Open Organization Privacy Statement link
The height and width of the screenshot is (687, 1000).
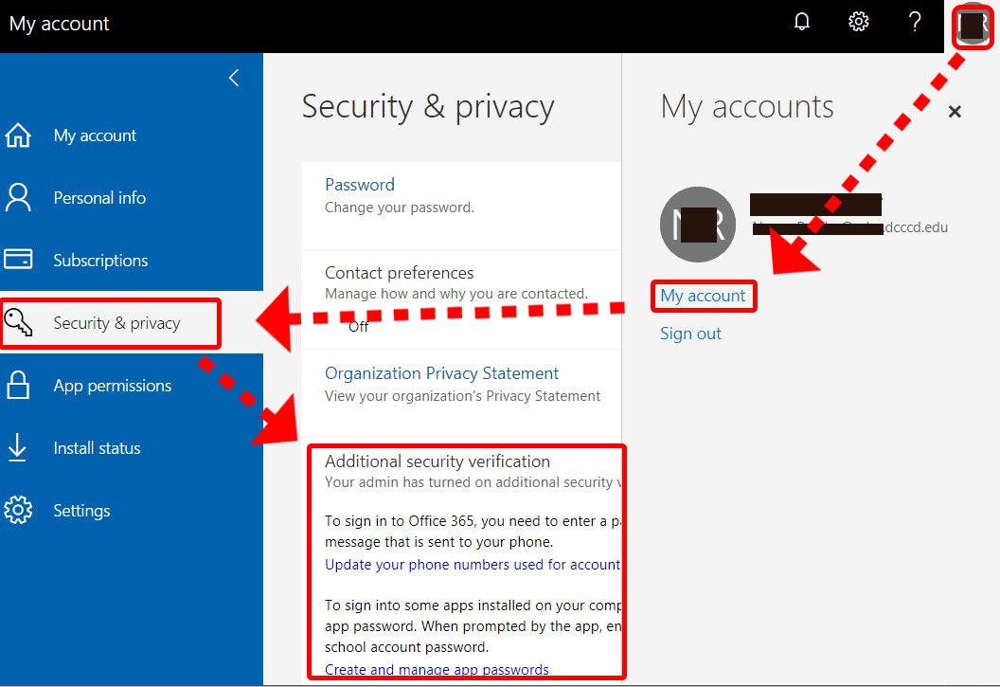[x=441, y=373]
